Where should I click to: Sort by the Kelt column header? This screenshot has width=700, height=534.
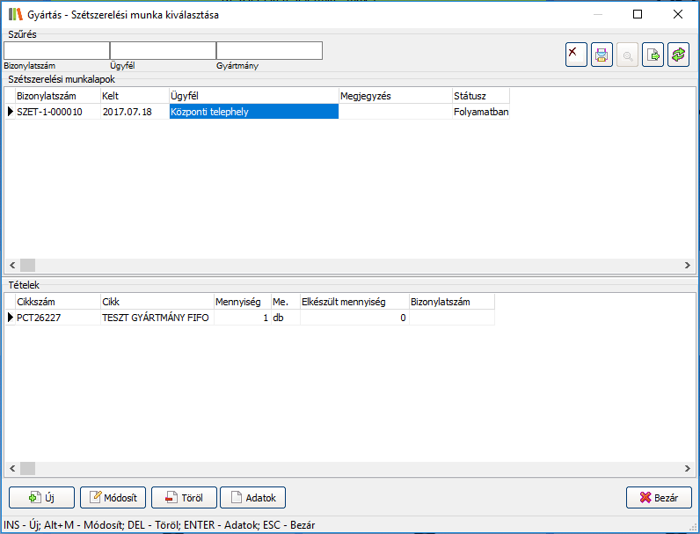(x=134, y=95)
